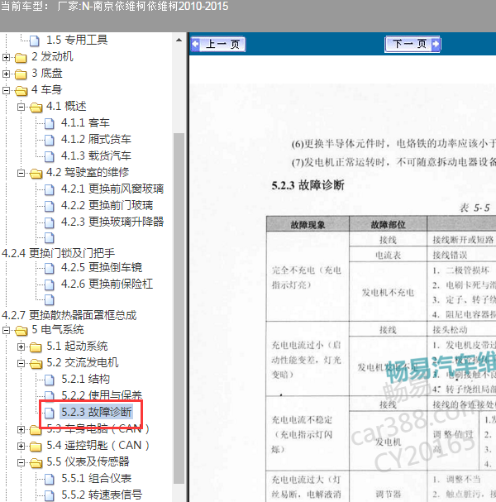Image resolution: width=496 pixels, height=502 pixels.
Task: Expand the 5.1 起动系统 subfolder
Action: pos(21,347)
